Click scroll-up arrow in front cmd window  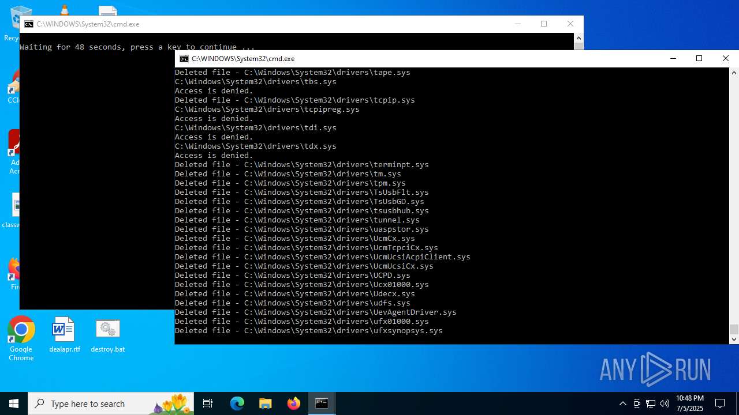pyautogui.click(x=734, y=73)
